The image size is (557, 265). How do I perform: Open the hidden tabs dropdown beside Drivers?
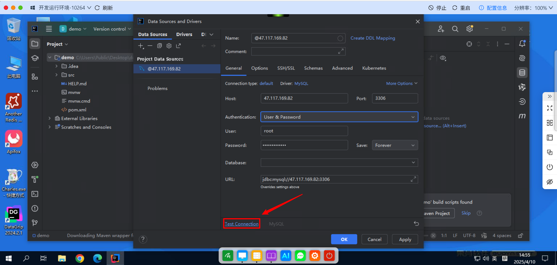pyautogui.click(x=211, y=34)
